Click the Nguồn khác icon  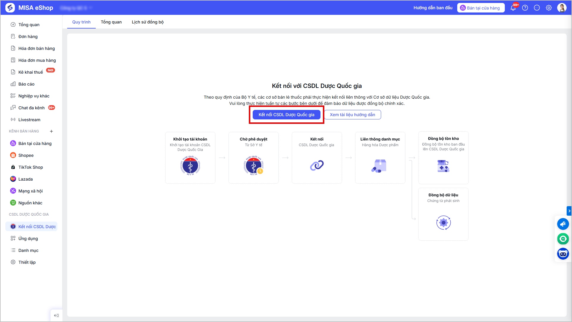(13, 203)
